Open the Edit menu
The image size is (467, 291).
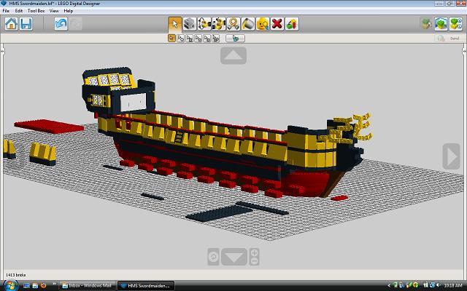(x=19, y=11)
